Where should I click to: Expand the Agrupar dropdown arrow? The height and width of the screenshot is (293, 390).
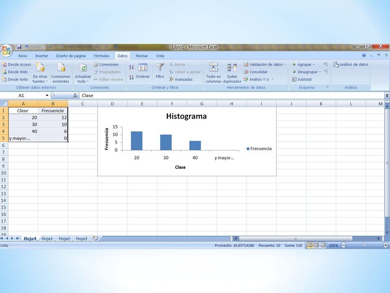314,64
